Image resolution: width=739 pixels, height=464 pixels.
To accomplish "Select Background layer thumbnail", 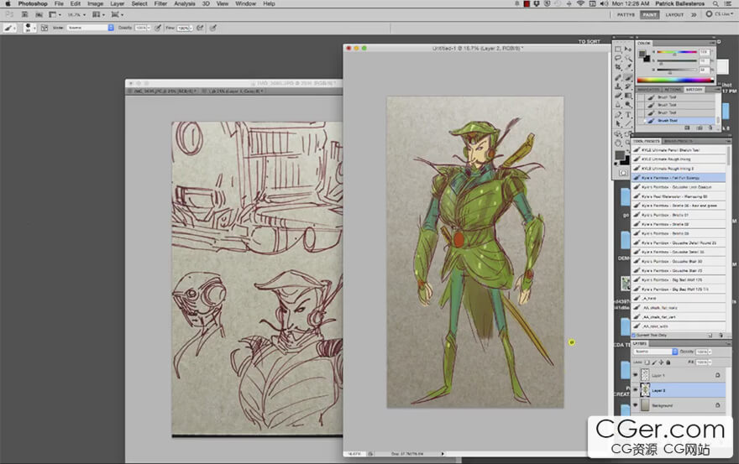I will click(645, 405).
